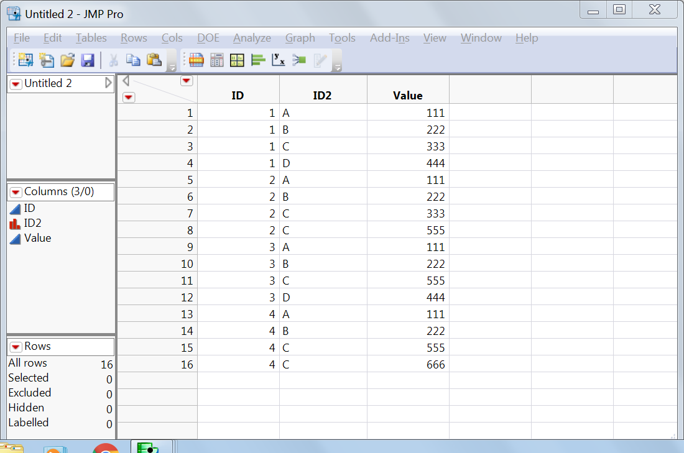This screenshot has height=453, width=684.
Task: Select row 16 by its row number
Action: 187,365
